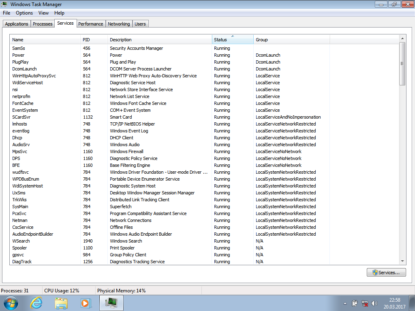The height and width of the screenshot is (311, 415).
Task: Click CPU Usage: 12% in status bar
Action: pyautogui.click(x=62, y=290)
